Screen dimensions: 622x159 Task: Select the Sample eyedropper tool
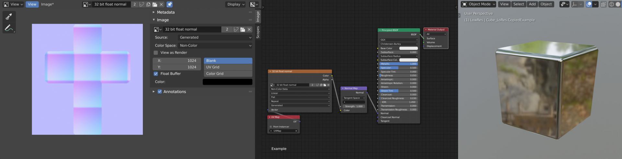(9, 16)
